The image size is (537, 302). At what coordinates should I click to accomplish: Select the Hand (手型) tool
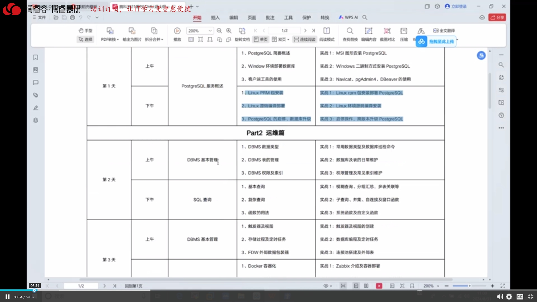click(85, 31)
